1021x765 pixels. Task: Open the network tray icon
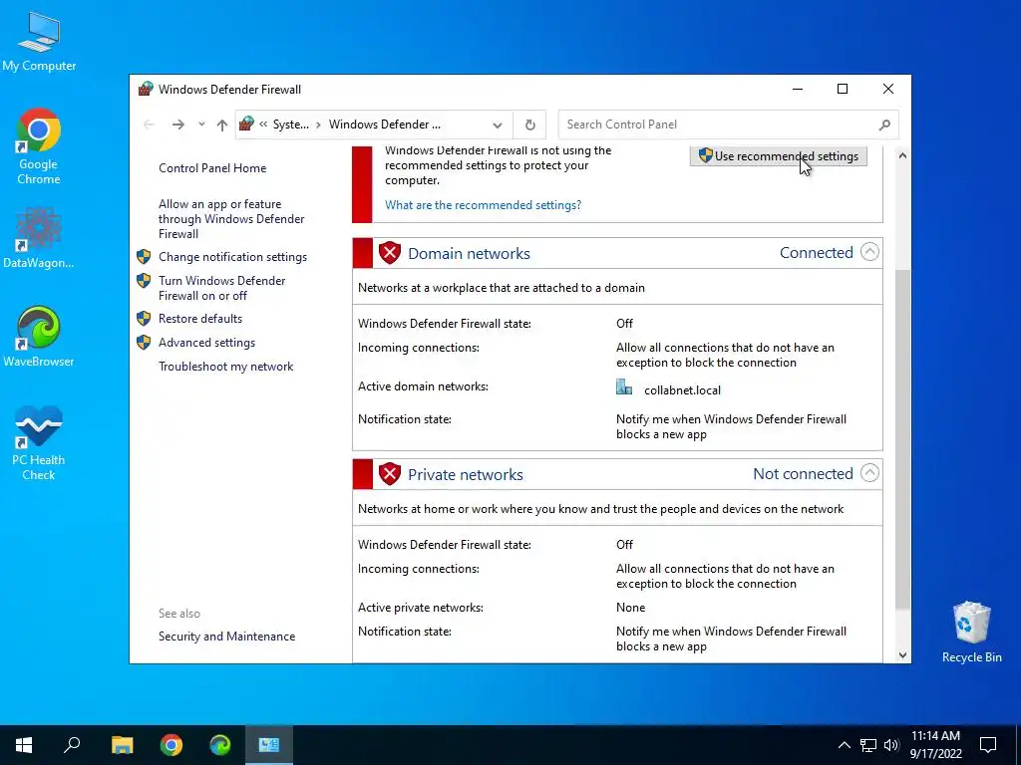click(x=868, y=745)
